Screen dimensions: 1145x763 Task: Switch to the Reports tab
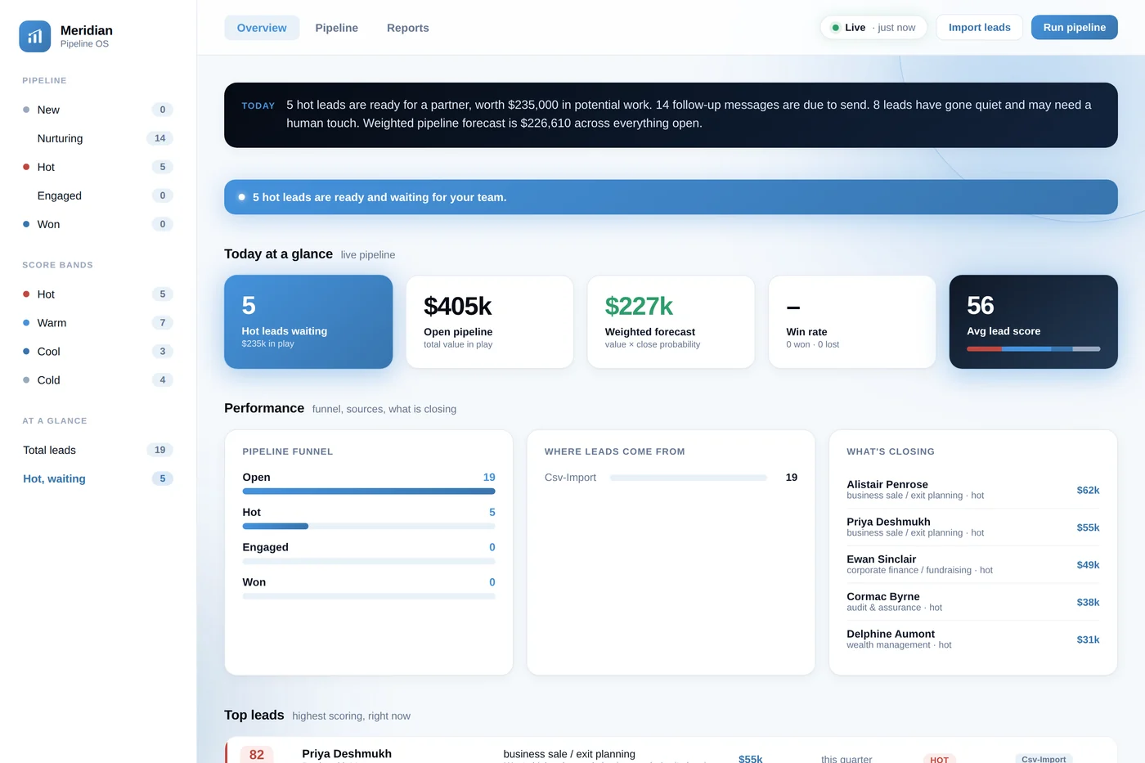pyautogui.click(x=408, y=28)
